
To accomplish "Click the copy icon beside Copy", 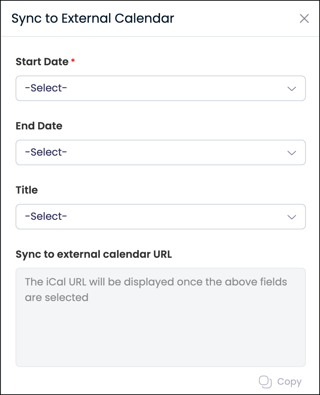I will click(265, 382).
